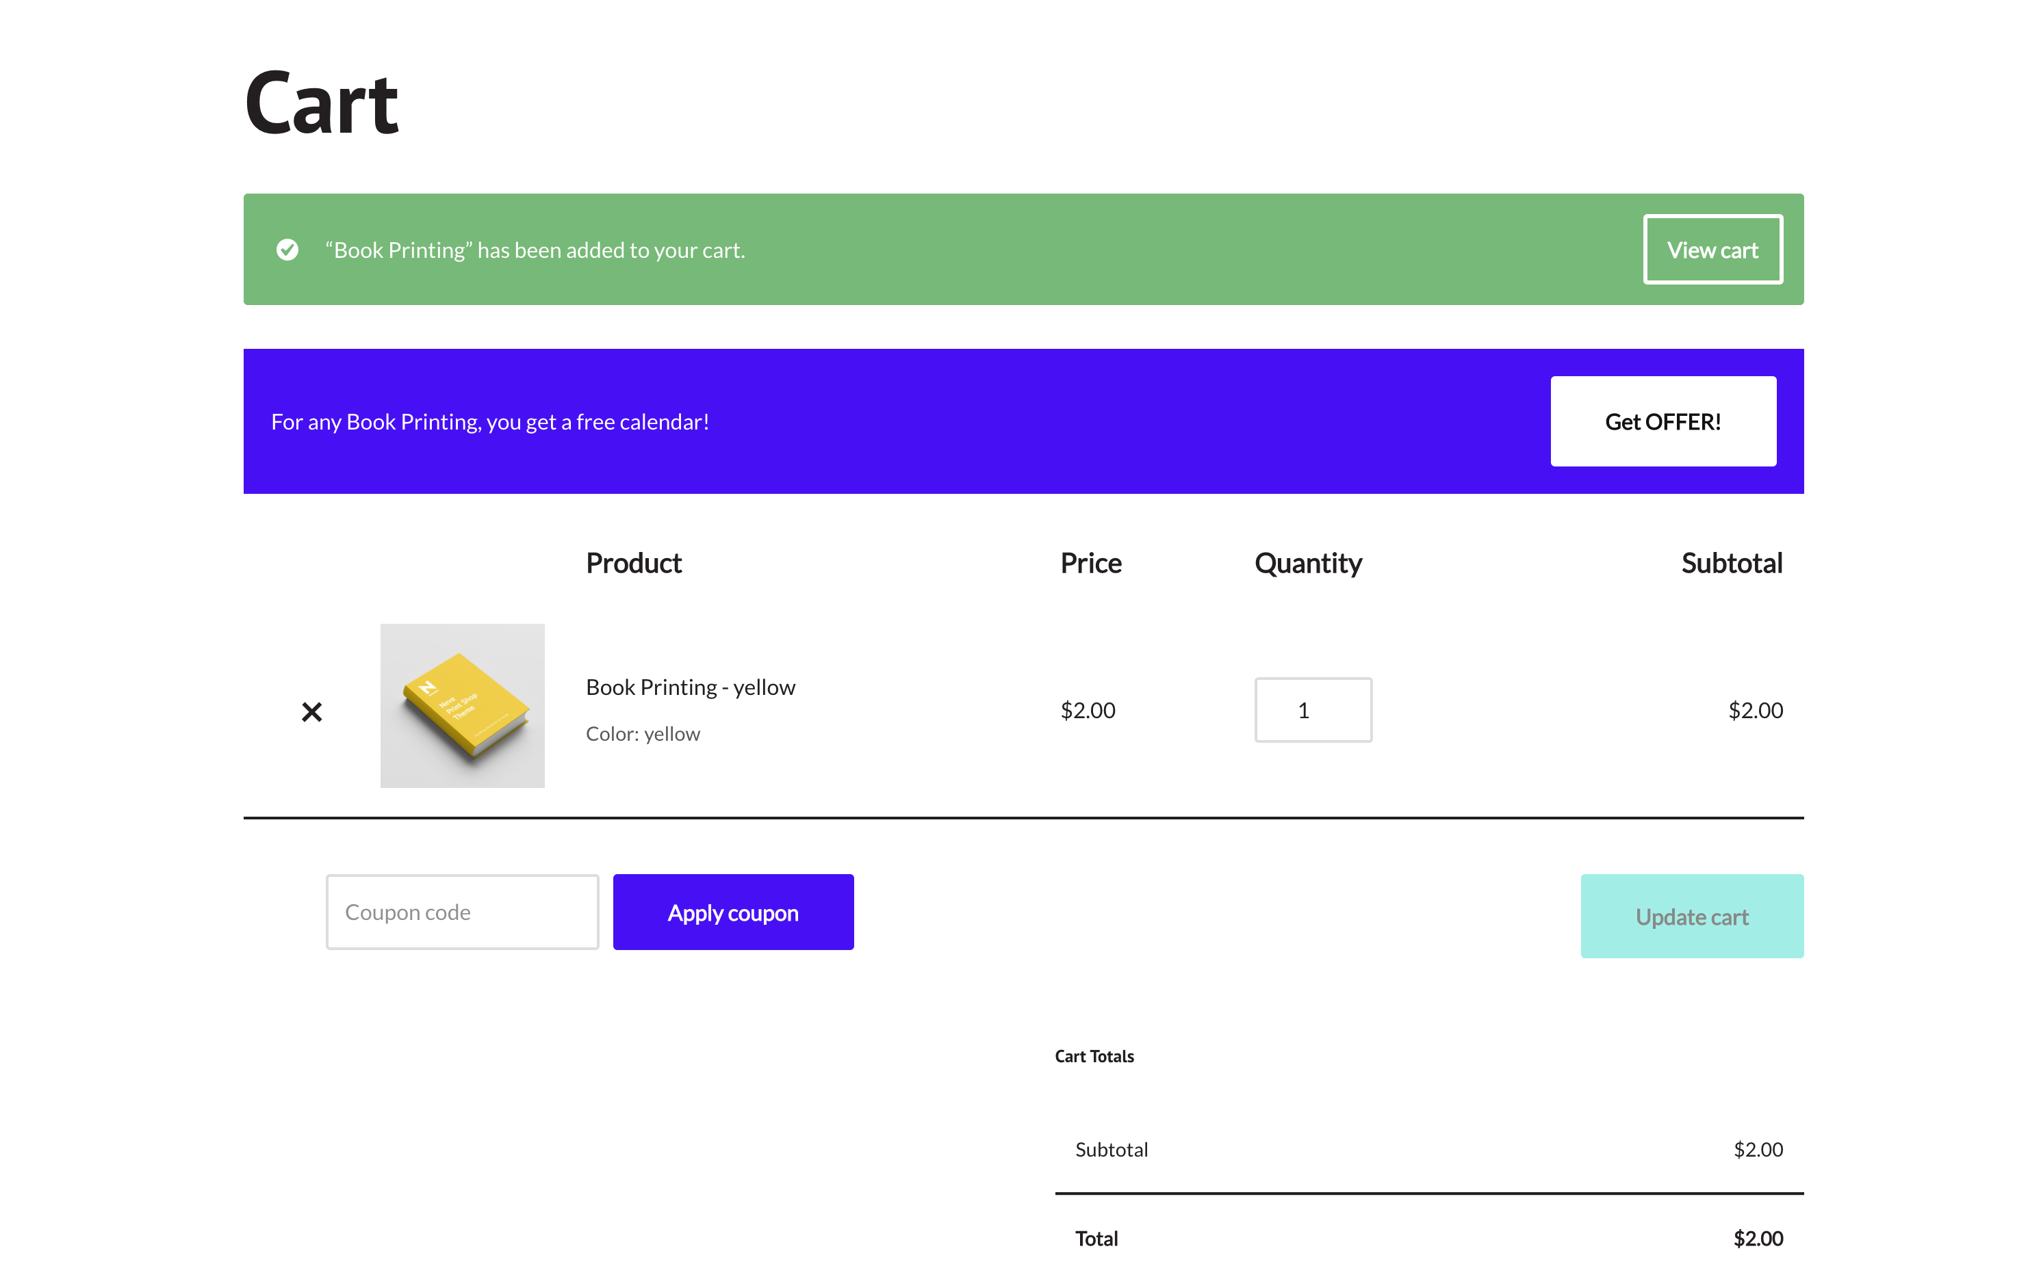Click the Product column header
2041x1264 pixels.
pos(633,564)
